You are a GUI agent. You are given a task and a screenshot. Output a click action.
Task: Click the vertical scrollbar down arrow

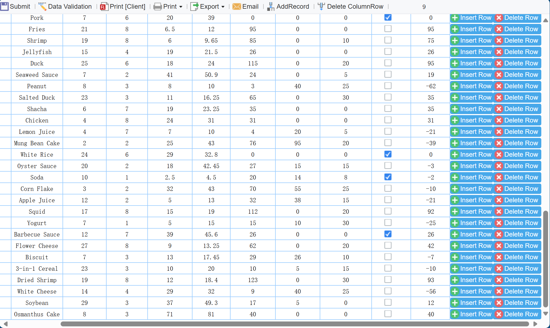(x=545, y=314)
